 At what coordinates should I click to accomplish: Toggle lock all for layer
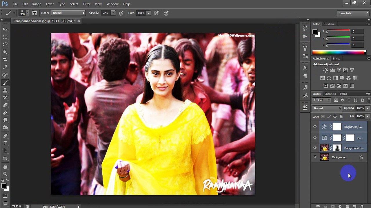[341, 116]
